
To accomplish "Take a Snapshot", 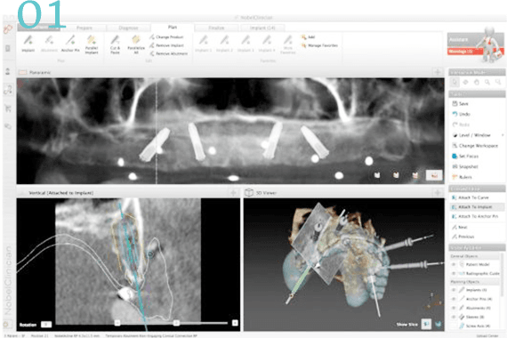I will [465, 166].
